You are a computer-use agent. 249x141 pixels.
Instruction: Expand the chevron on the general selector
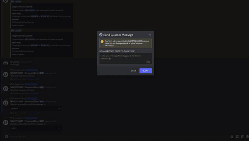coord(60,108)
